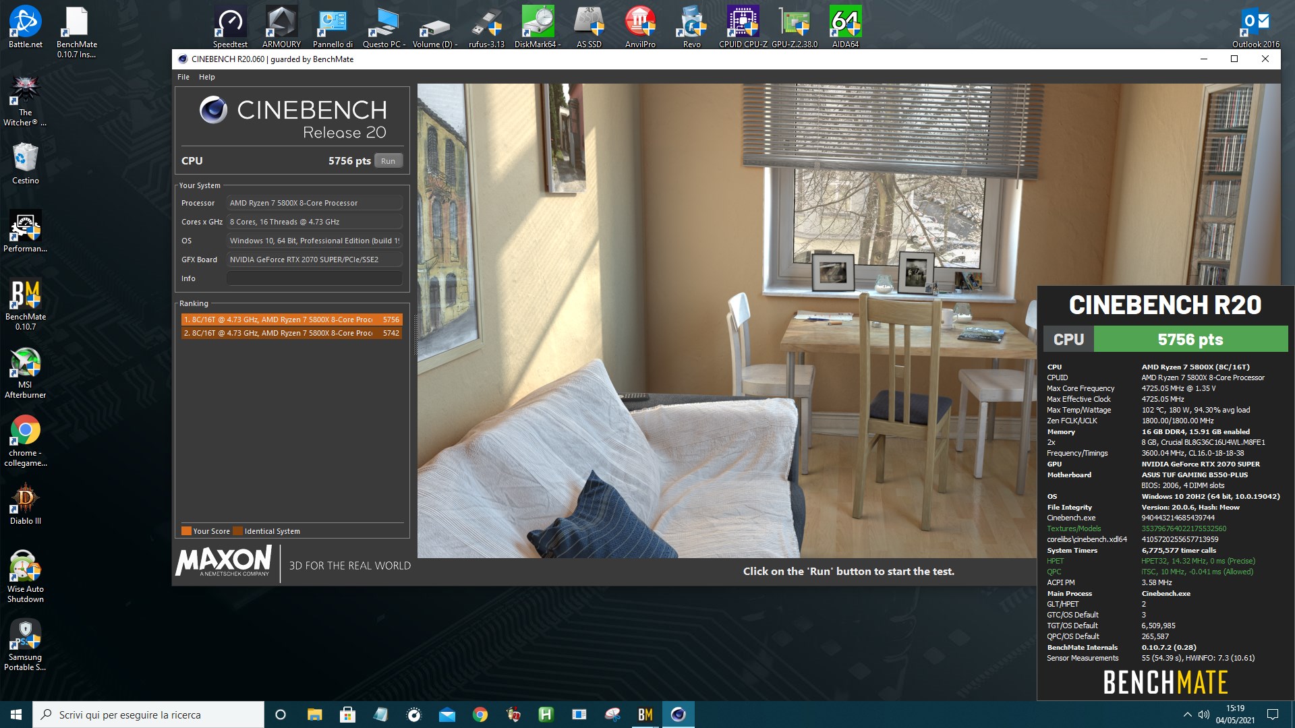1295x728 pixels.
Task: Click the MAXON logo in Cinebench
Action: click(x=223, y=562)
